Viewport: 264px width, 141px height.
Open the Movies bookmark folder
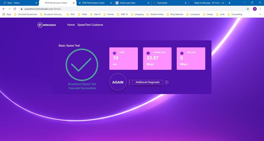coord(109,14)
